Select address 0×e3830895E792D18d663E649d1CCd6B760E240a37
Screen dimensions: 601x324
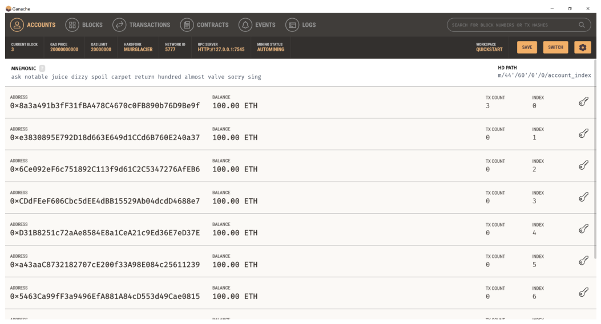[x=105, y=137]
